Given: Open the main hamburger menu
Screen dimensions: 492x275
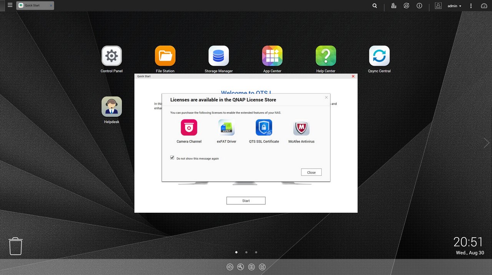Looking at the screenshot, I should click(x=10, y=5).
